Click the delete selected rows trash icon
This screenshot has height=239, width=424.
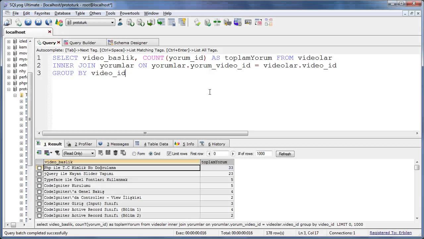pyautogui.click(x=116, y=153)
